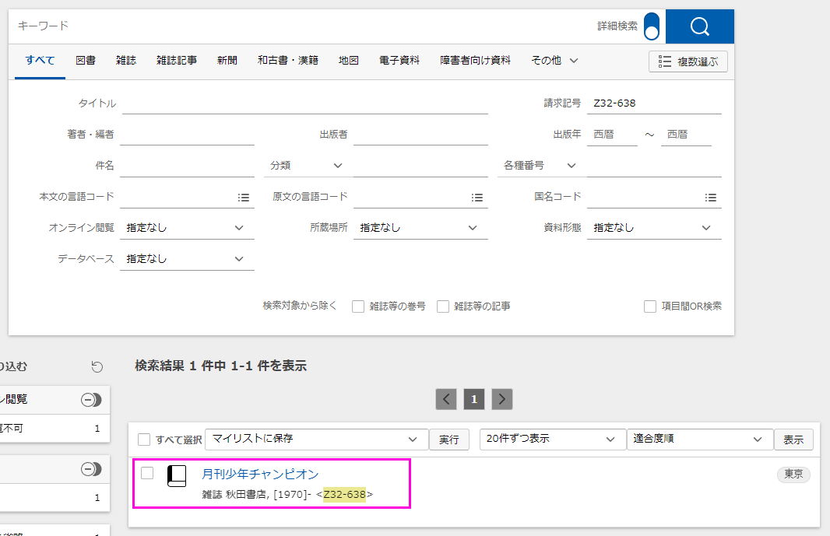Open the 国名コード list picker icon
This screenshot has height=536, width=830.
(x=711, y=198)
